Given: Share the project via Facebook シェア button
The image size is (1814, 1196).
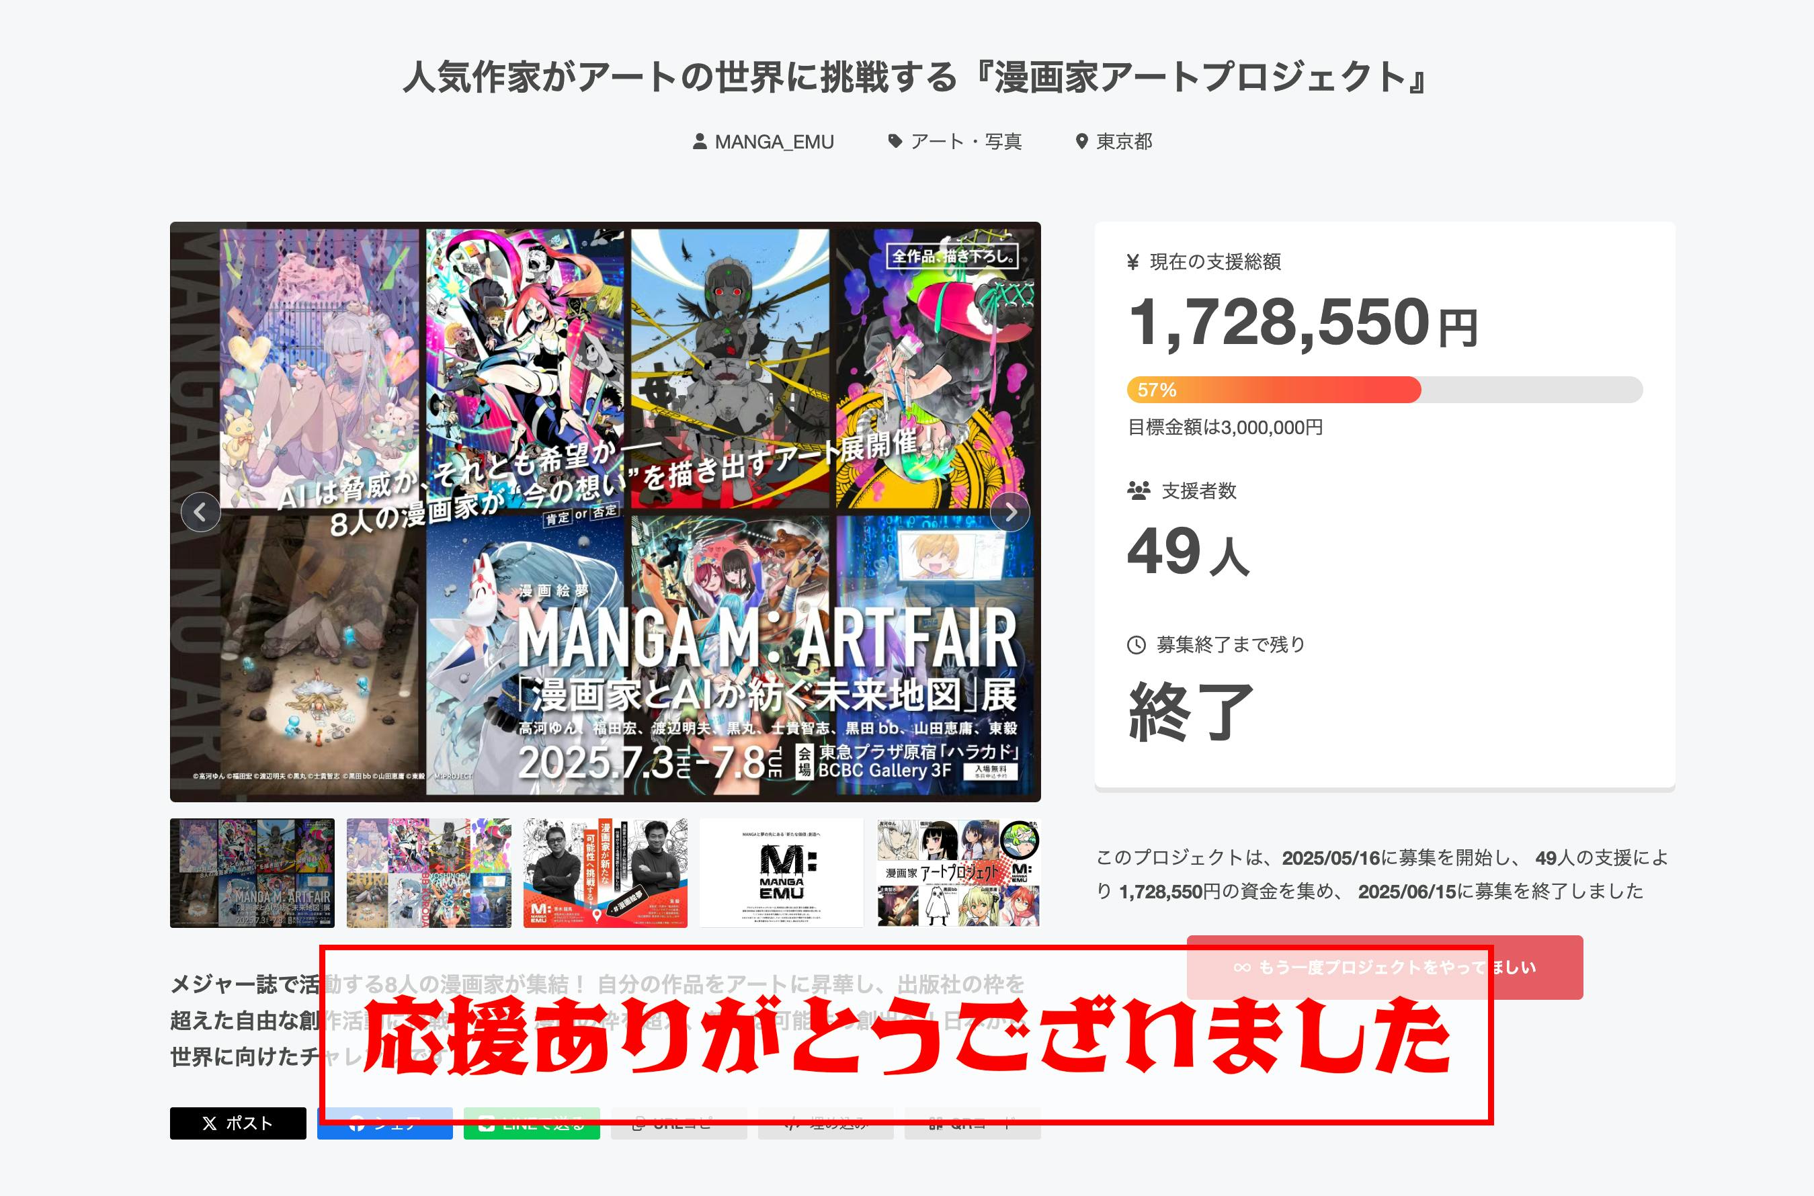Looking at the screenshot, I should [384, 1123].
